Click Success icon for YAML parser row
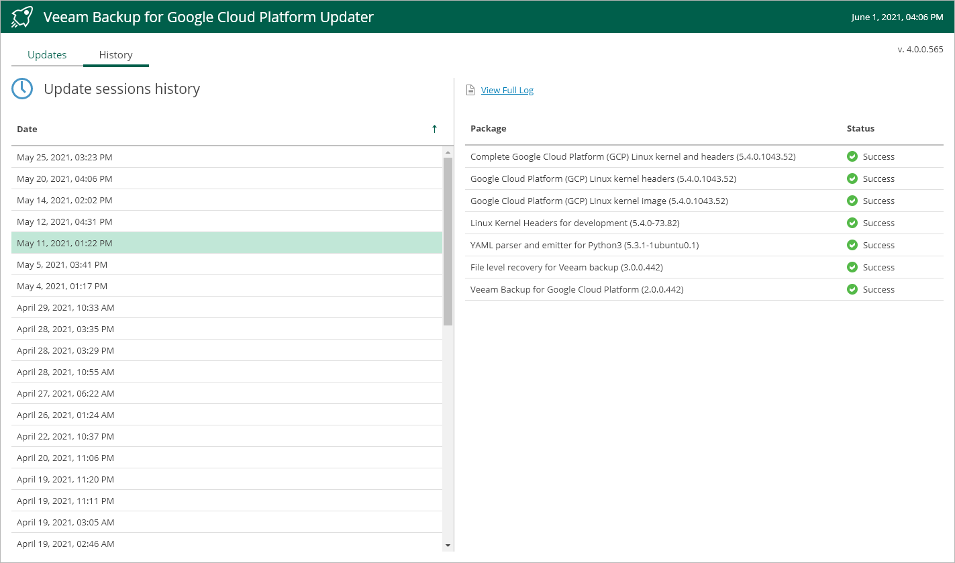Screen dimensions: 955x563 coord(852,245)
